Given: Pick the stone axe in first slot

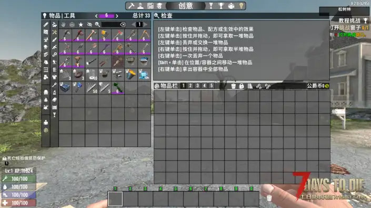Looking at the screenshot, I should coord(65,35).
